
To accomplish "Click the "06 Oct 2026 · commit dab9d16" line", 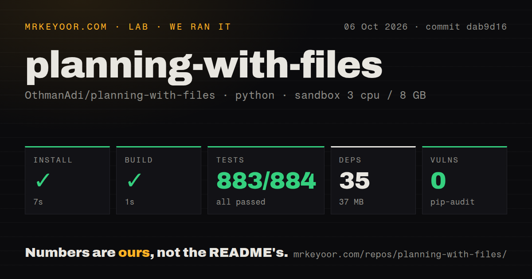I will 425,27.
